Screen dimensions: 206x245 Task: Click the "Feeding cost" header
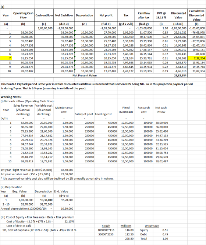(x=103, y=114)
